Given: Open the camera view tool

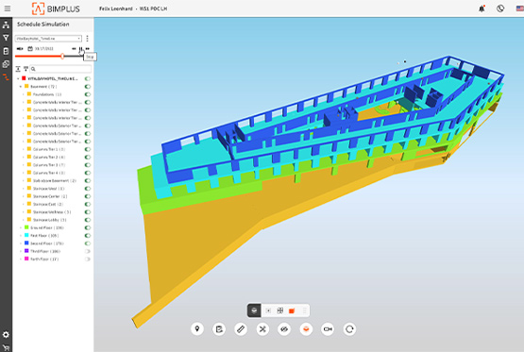Looking at the screenshot, I should pos(328,329).
